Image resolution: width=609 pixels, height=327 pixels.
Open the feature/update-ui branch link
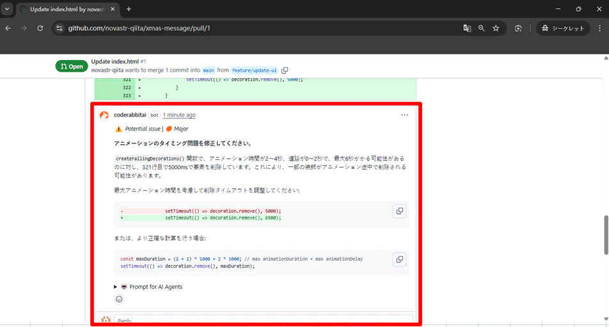(x=255, y=70)
